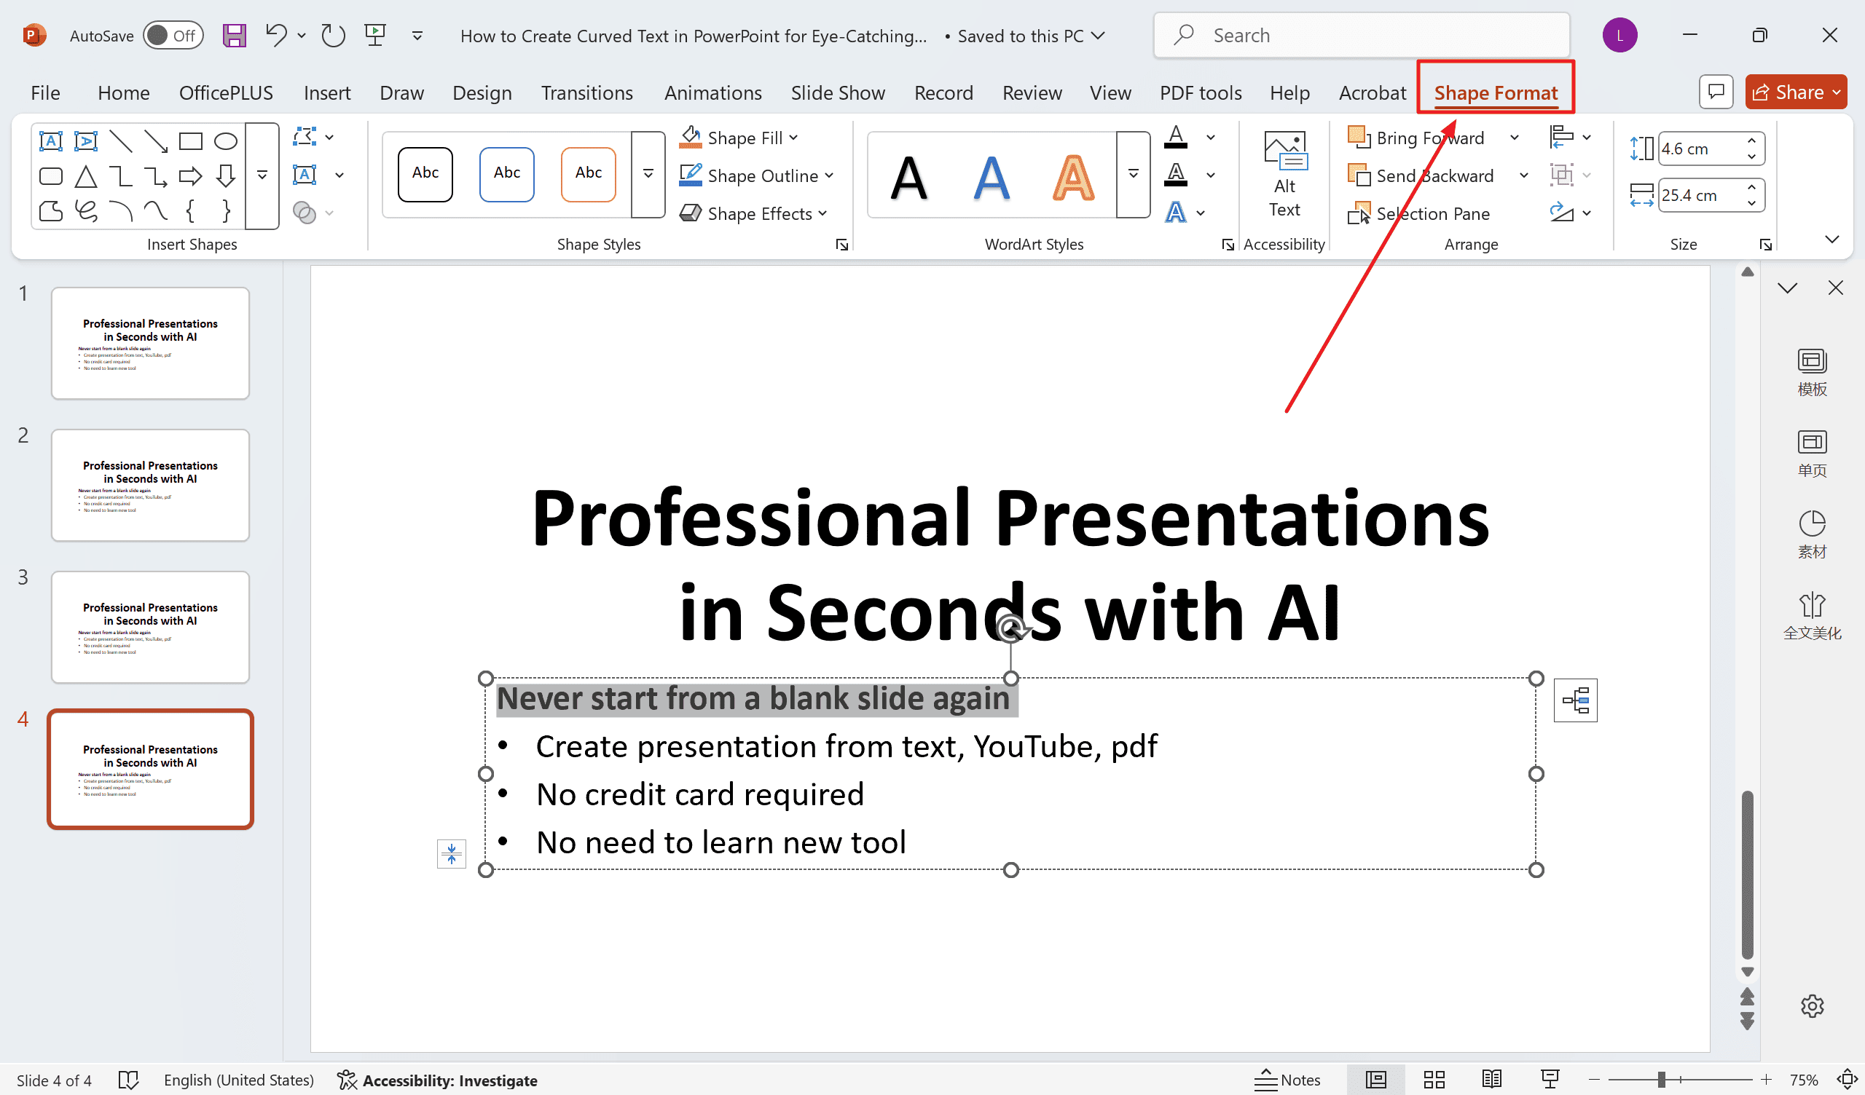
Task: Open Bring Forward dropdown arrow
Action: pos(1515,138)
